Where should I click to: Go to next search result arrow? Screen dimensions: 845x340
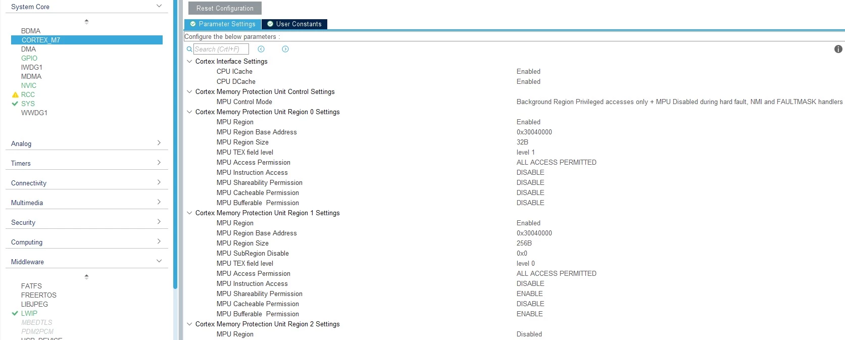click(285, 49)
